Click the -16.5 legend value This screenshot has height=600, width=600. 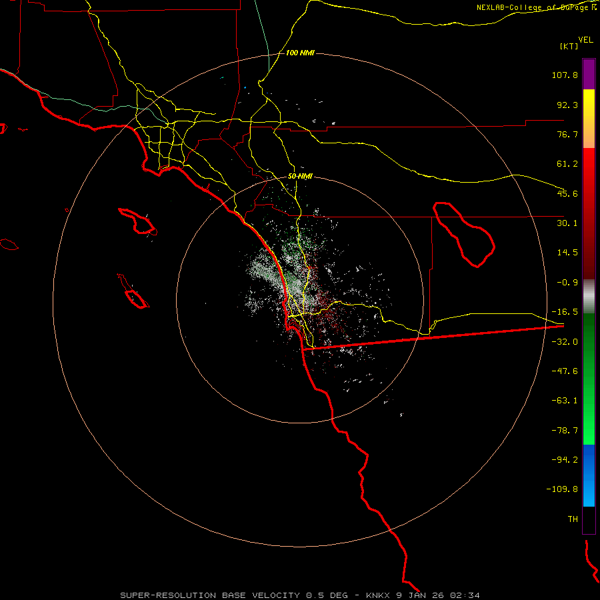(x=565, y=312)
